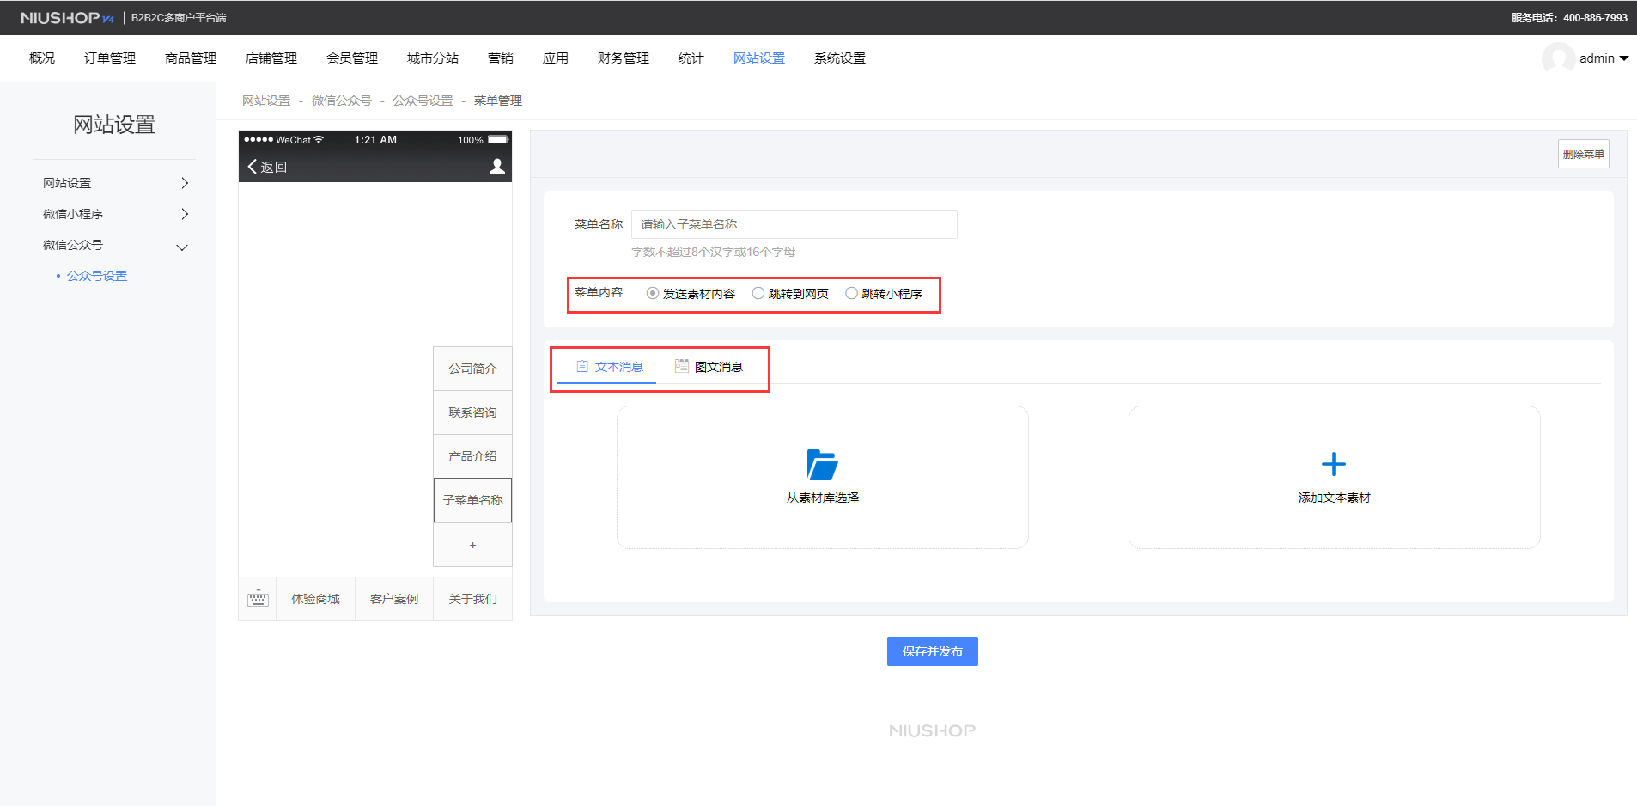Viewport: 1637px width, 806px height.
Task: Select 公司简介 submenu in phone preview
Action: (x=472, y=369)
